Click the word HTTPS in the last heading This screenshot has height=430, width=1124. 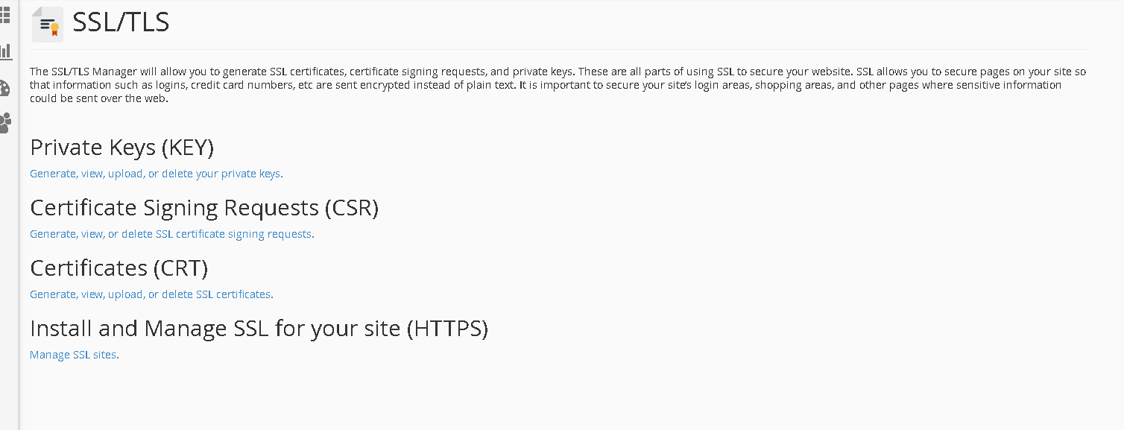447,329
